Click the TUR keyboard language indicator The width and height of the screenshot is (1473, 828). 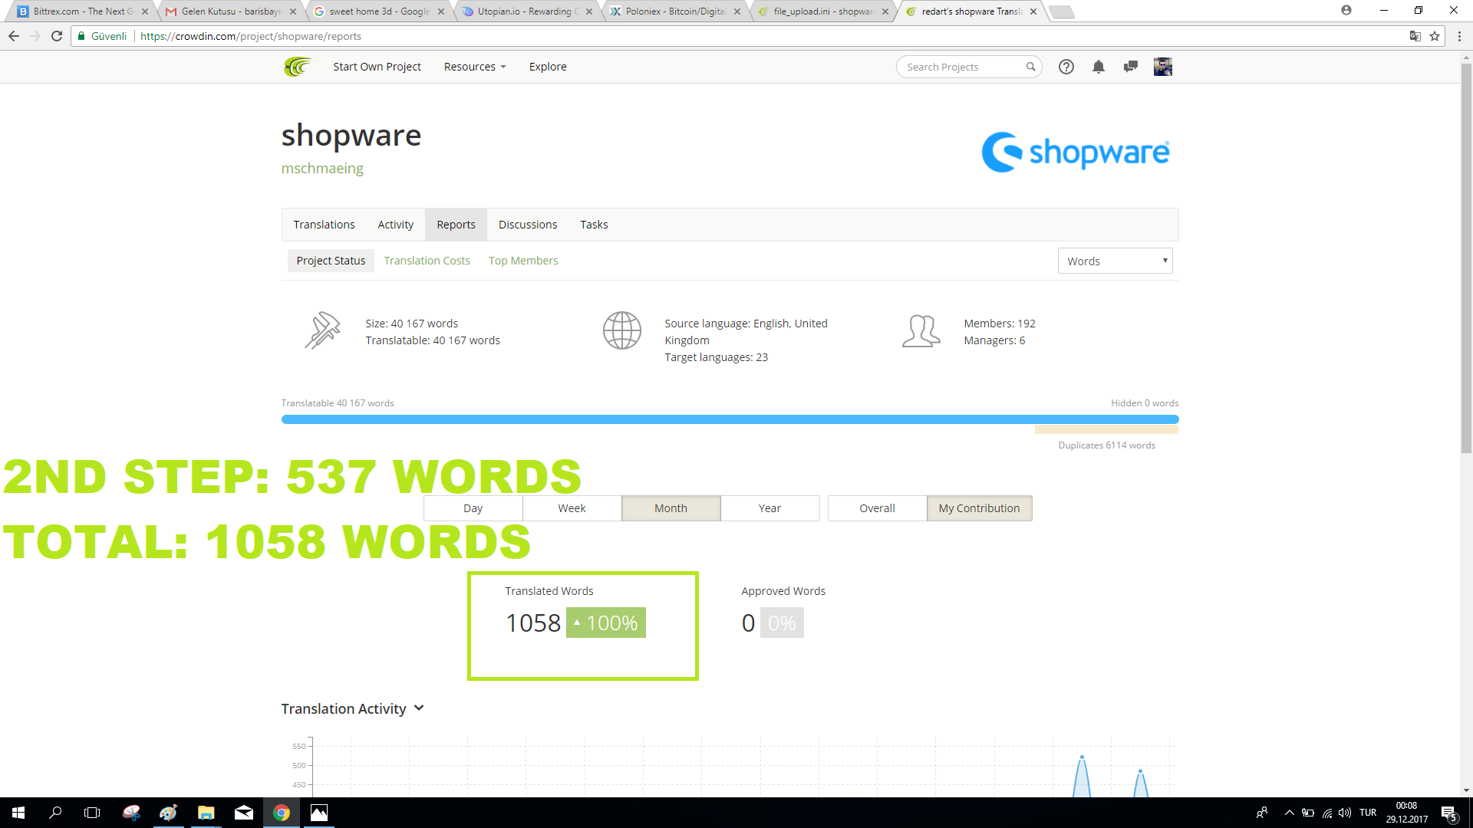(x=1368, y=813)
